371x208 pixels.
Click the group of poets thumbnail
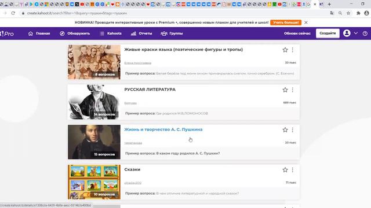(x=94, y=62)
